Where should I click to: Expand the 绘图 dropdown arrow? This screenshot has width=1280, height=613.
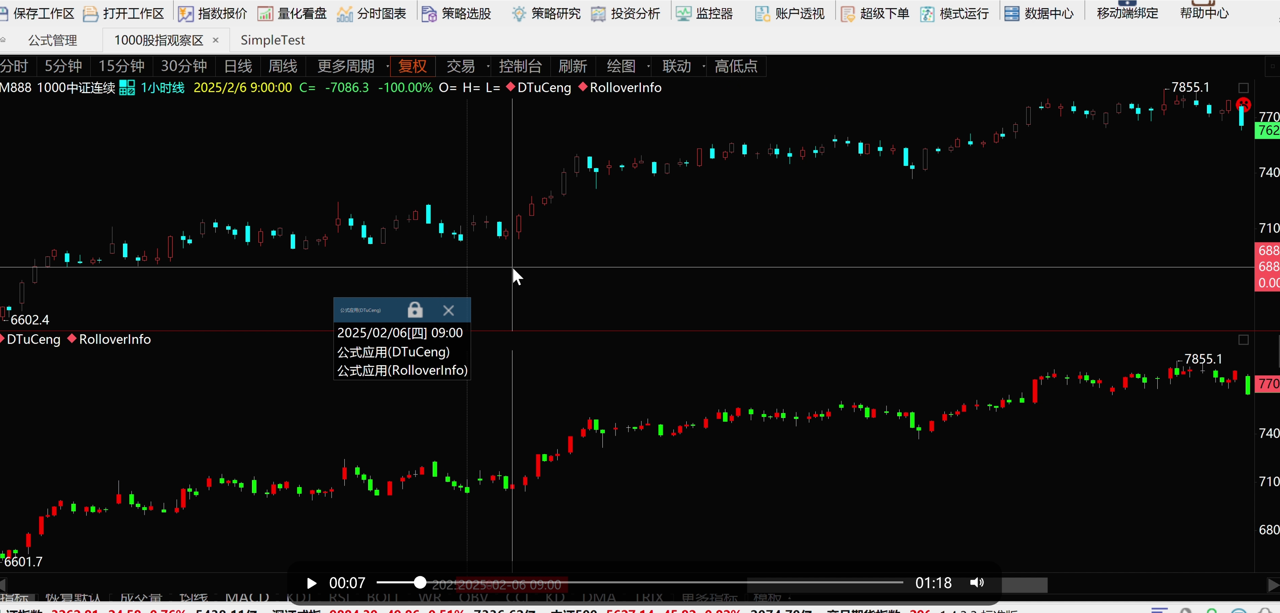[x=649, y=66]
